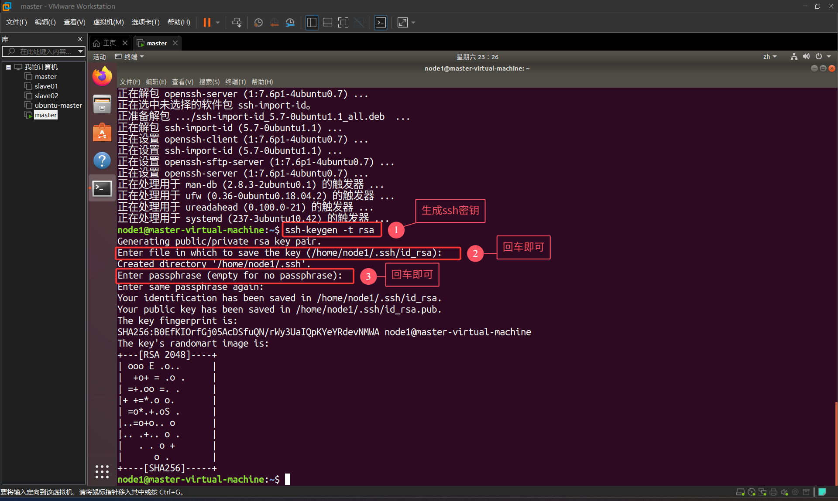This screenshot has width=838, height=501.
Task: Click 活动 in the Ubuntu top bar
Action: pos(99,57)
